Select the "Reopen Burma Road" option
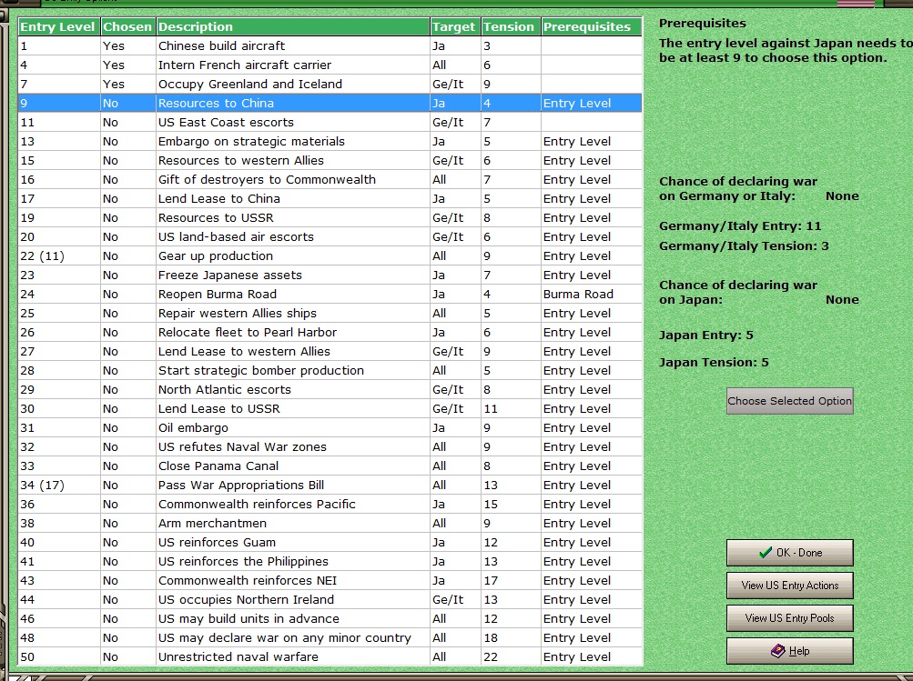The image size is (913, 681). tap(330, 295)
